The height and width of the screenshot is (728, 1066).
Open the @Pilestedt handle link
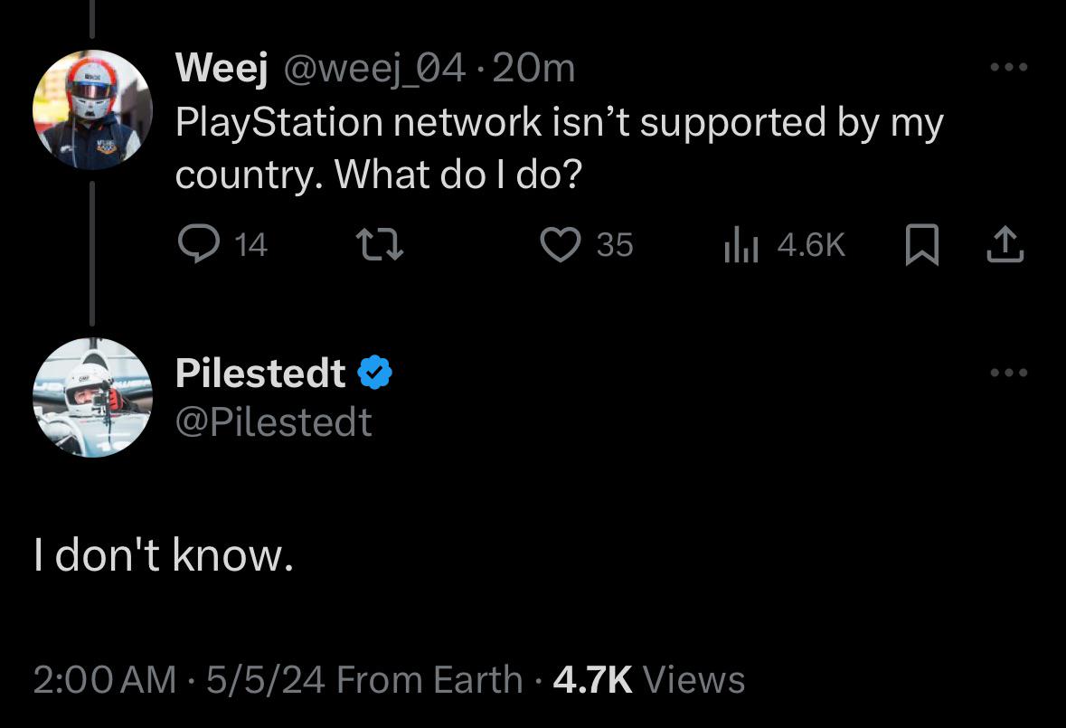273,422
